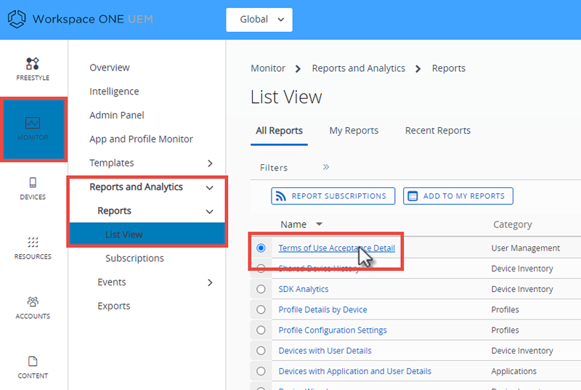This screenshot has height=390, width=581.
Task: Open App and Profile Monitor menu item
Action: pyautogui.click(x=141, y=139)
